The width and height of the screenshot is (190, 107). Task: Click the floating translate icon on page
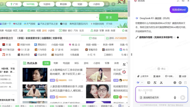tap(124, 65)
